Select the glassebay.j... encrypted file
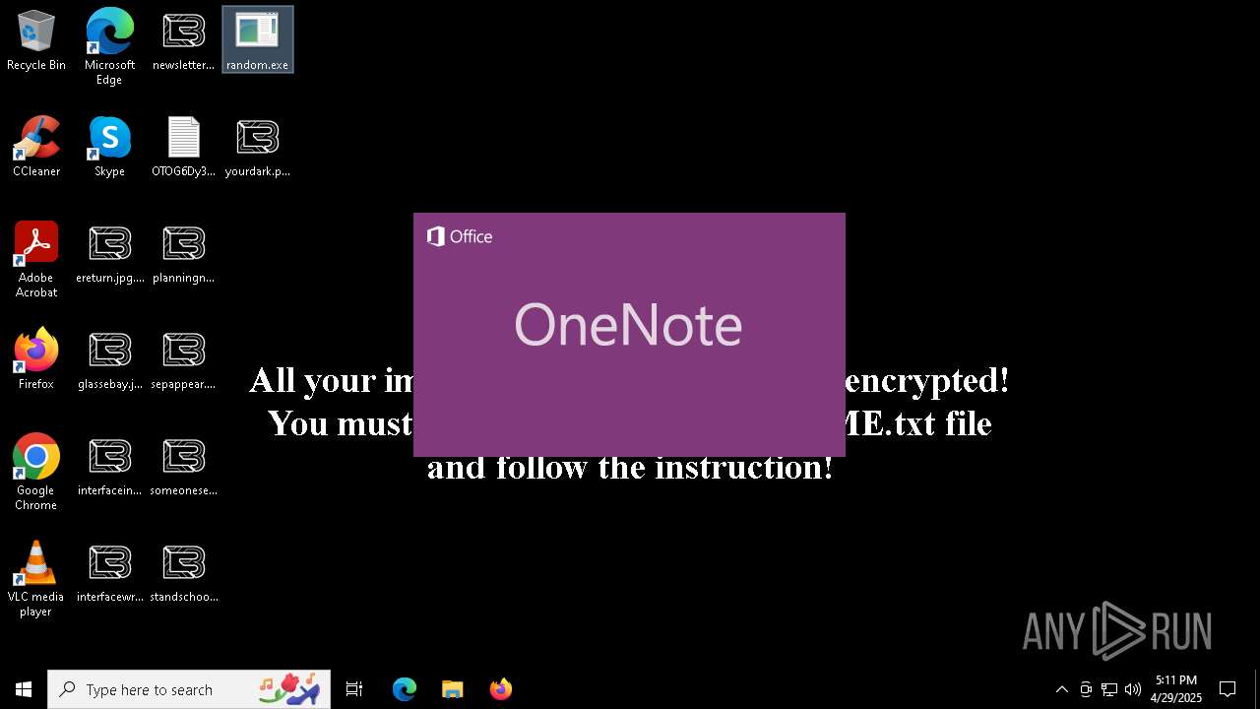 pos(109,358)
